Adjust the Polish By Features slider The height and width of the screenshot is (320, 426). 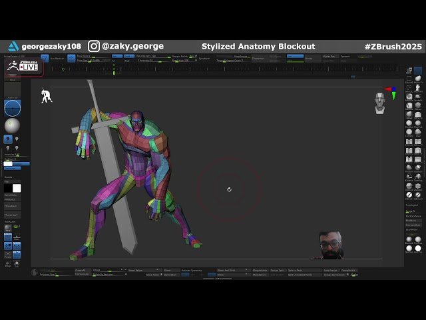[x=110, y=275]
